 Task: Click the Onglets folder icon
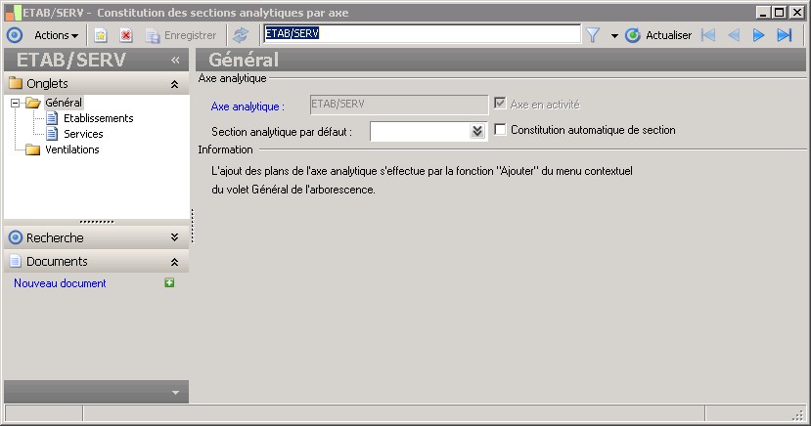pyautogui.click(x=16, y=83)
